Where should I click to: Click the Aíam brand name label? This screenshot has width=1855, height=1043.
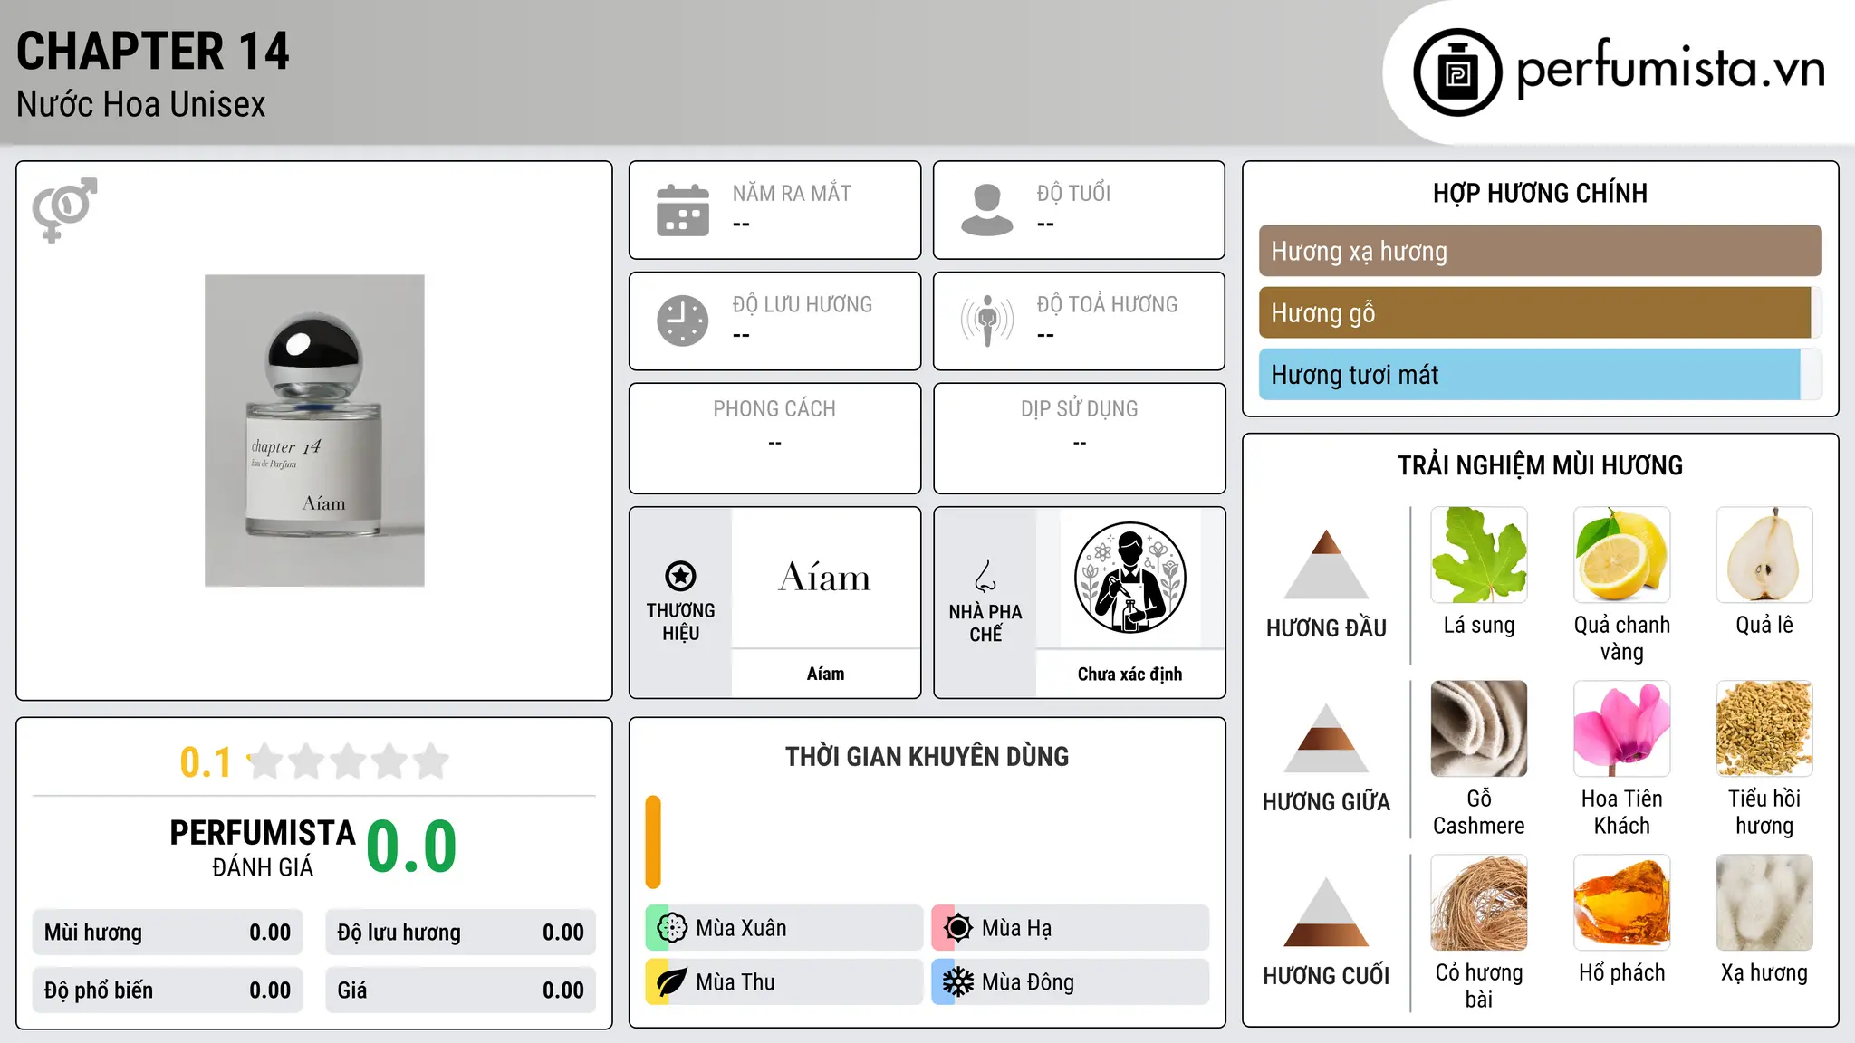[x=825, y=674]
